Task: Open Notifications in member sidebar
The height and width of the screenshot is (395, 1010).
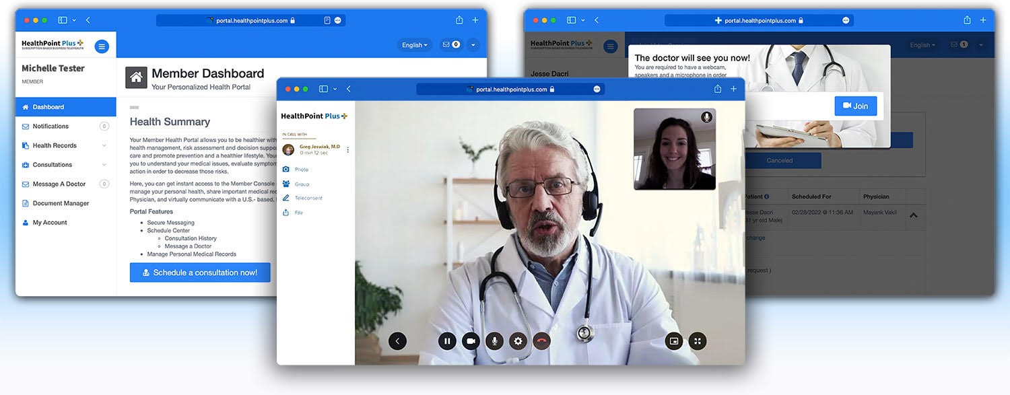Action: click(x=65, y=127)
